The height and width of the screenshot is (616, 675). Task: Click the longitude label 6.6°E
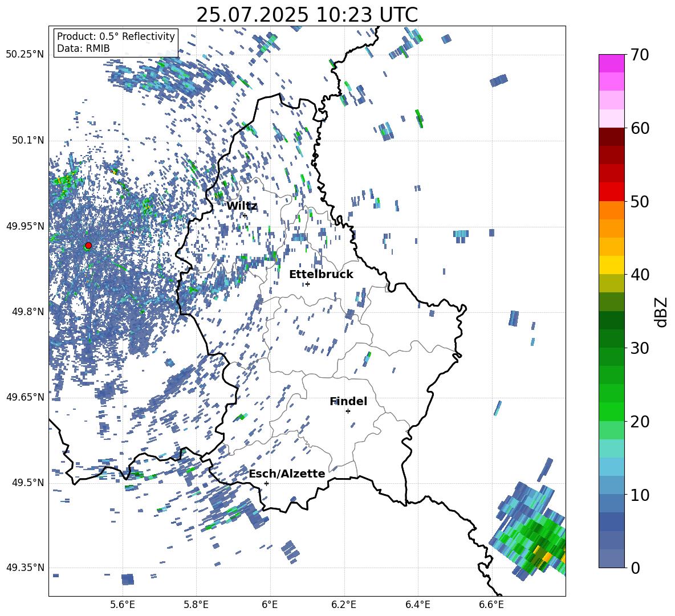point(491,605)
